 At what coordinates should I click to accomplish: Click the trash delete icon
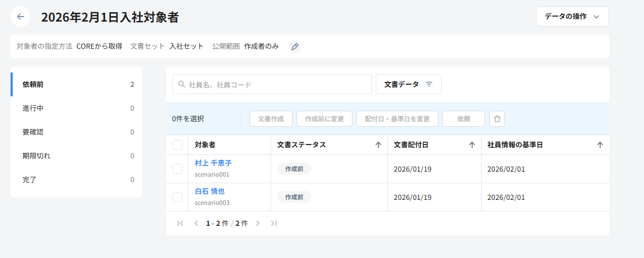(497, 118)
